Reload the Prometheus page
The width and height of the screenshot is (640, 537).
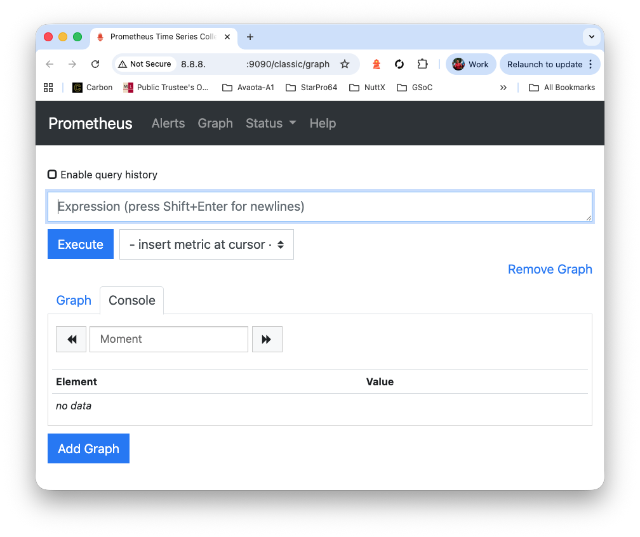click(x=95, y=64)
